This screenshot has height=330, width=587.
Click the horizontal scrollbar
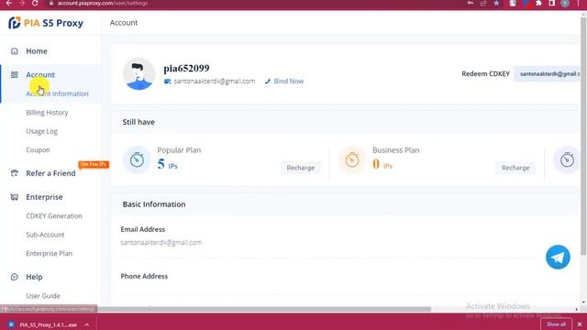point(264,310)
